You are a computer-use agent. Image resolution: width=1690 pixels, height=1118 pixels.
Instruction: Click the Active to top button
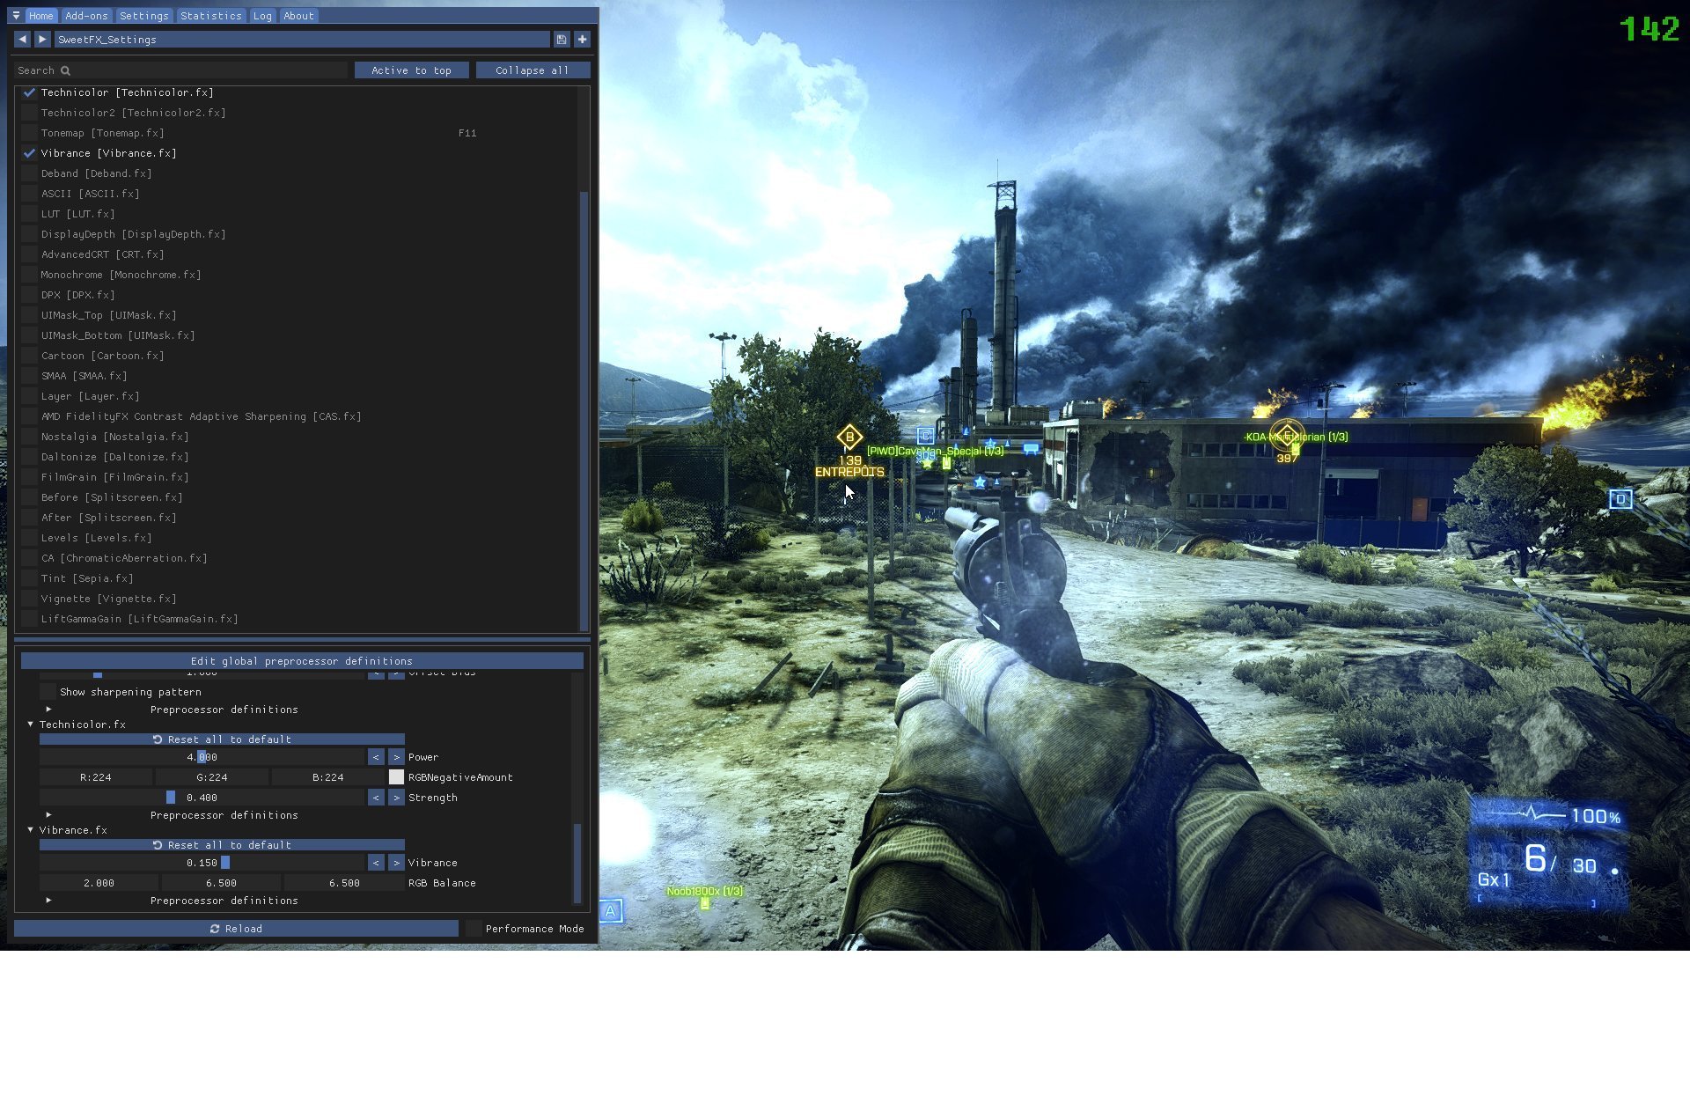click(411, 70)
